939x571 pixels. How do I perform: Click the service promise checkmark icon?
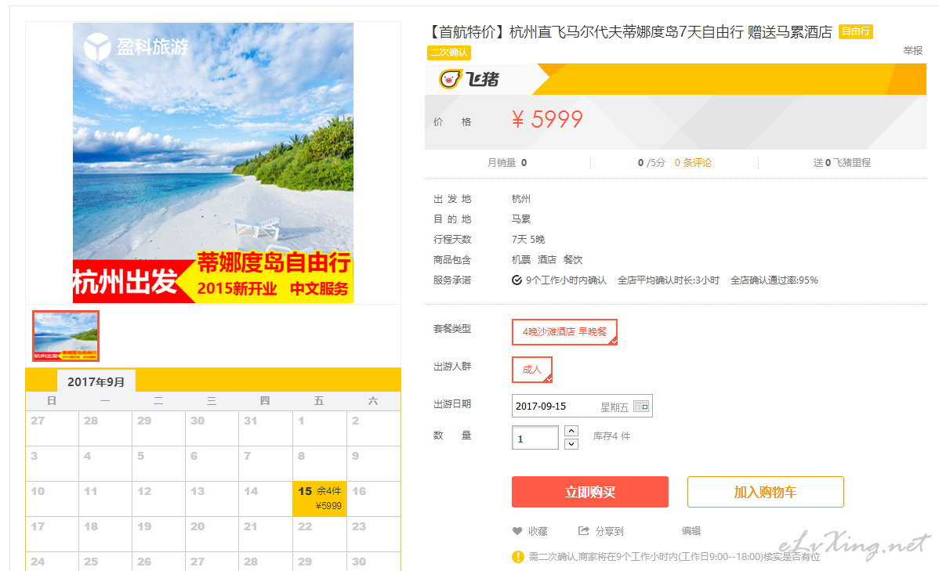[x=517, y=280]
